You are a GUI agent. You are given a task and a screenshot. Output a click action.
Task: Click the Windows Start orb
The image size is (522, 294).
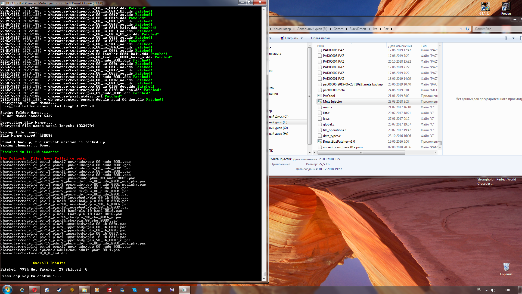[x=7, y=290]
